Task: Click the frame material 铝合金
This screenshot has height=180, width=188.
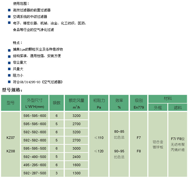Action: (158, 142)
